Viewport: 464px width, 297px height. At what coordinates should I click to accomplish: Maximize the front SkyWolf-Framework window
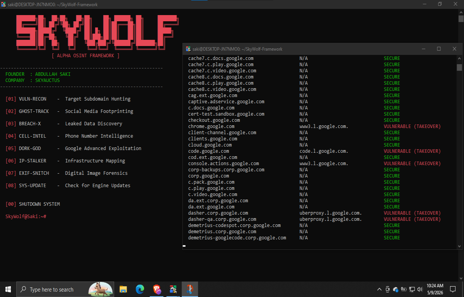[438, 49]
